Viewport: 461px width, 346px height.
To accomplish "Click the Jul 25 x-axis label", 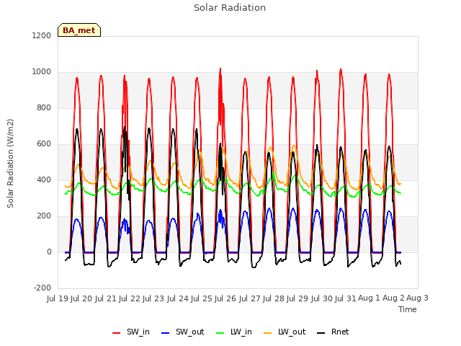I will (x=202, y=298).
